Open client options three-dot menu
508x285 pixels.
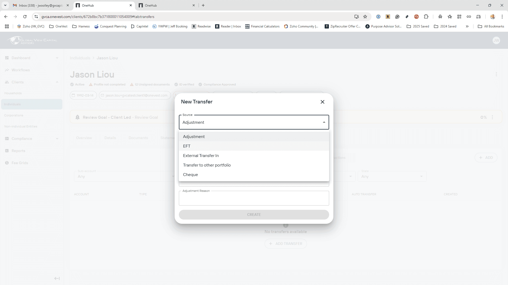pos(496,74)
